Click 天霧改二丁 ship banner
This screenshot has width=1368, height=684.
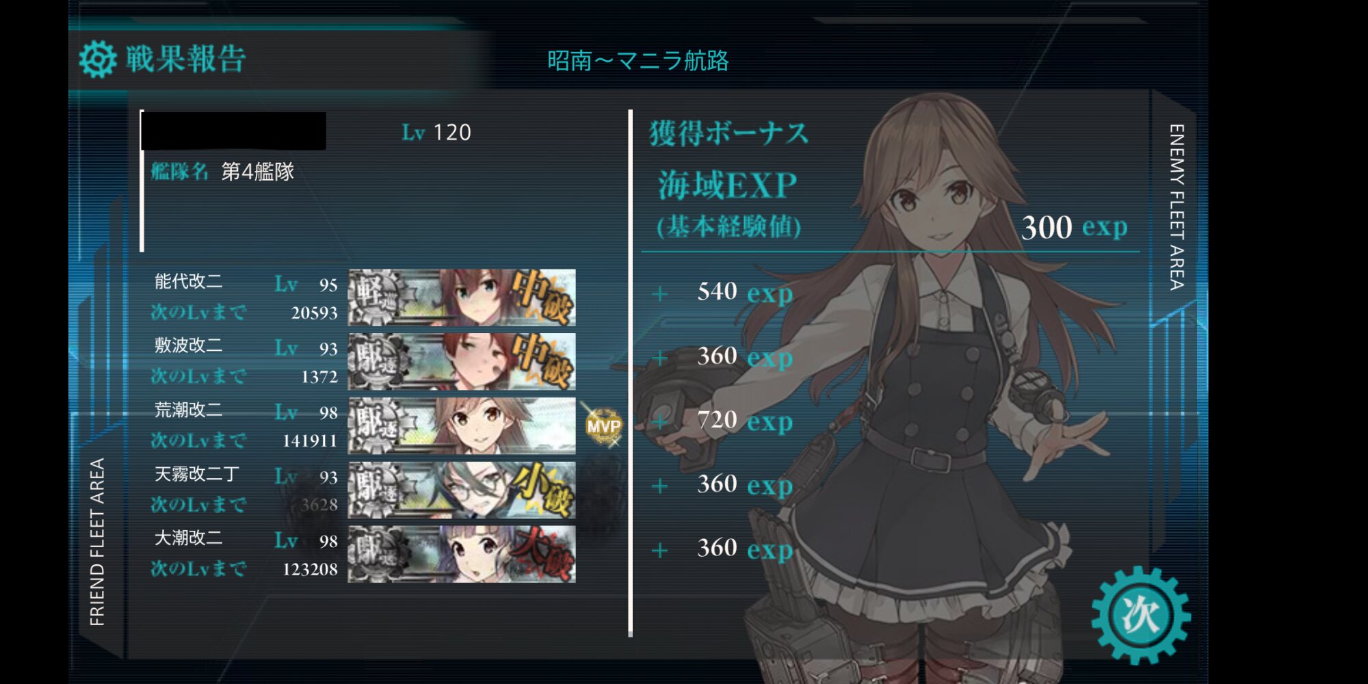(462, 490)
